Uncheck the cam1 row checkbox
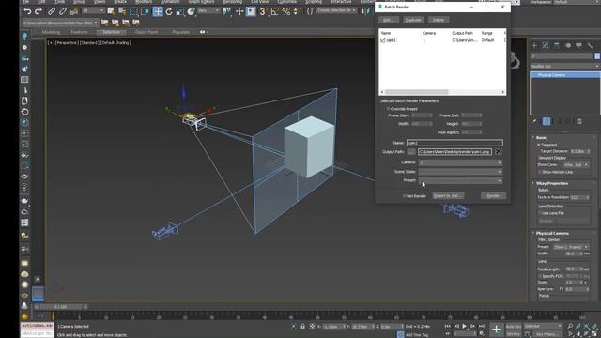The image size is (601, 338). coord(382,40)
